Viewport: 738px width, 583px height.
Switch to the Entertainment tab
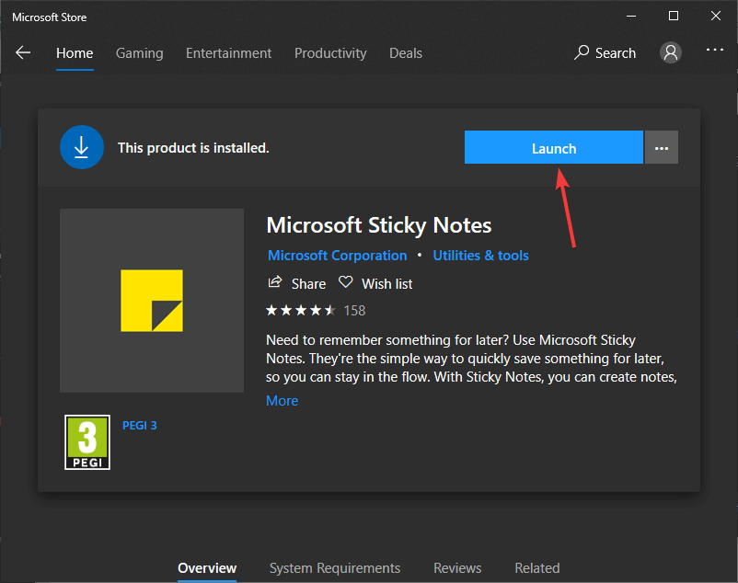point(228,53)
